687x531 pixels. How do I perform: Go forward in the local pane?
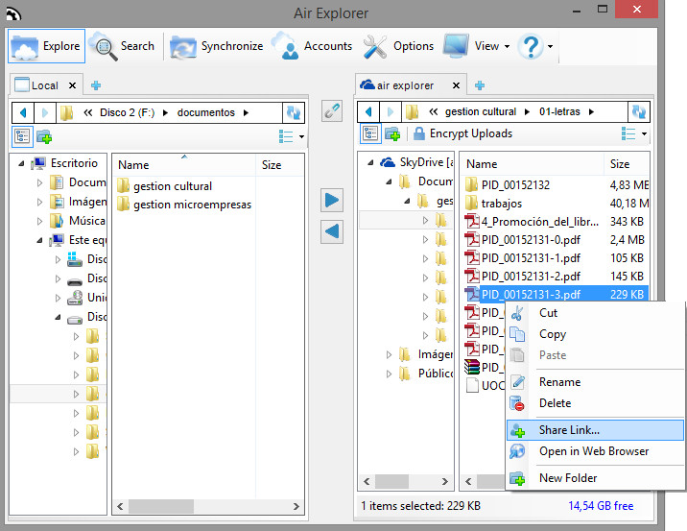(x=45, y=112)
